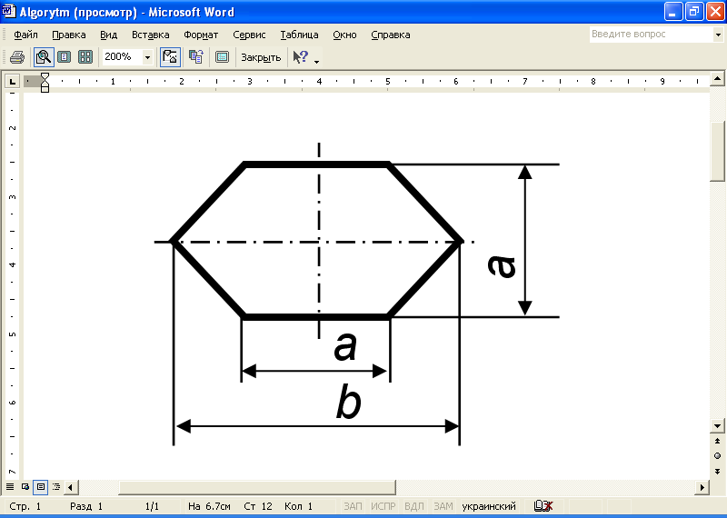727x518 pixels.
Task: Switch to Print Layout view icon
Action: [41, 487]
